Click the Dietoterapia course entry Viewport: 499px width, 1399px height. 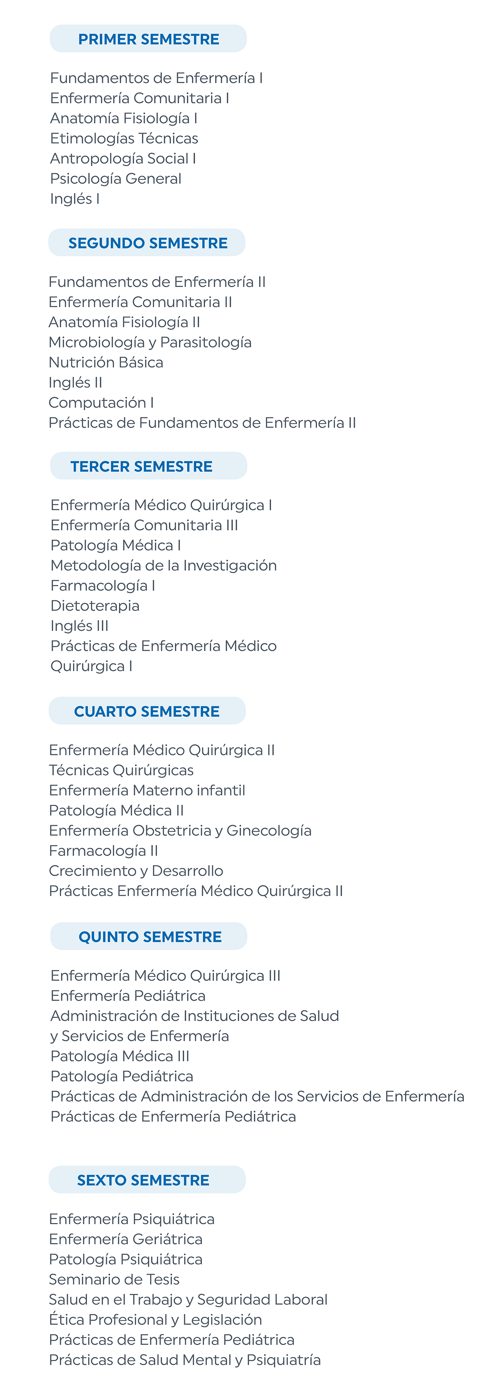coord(95,606)
